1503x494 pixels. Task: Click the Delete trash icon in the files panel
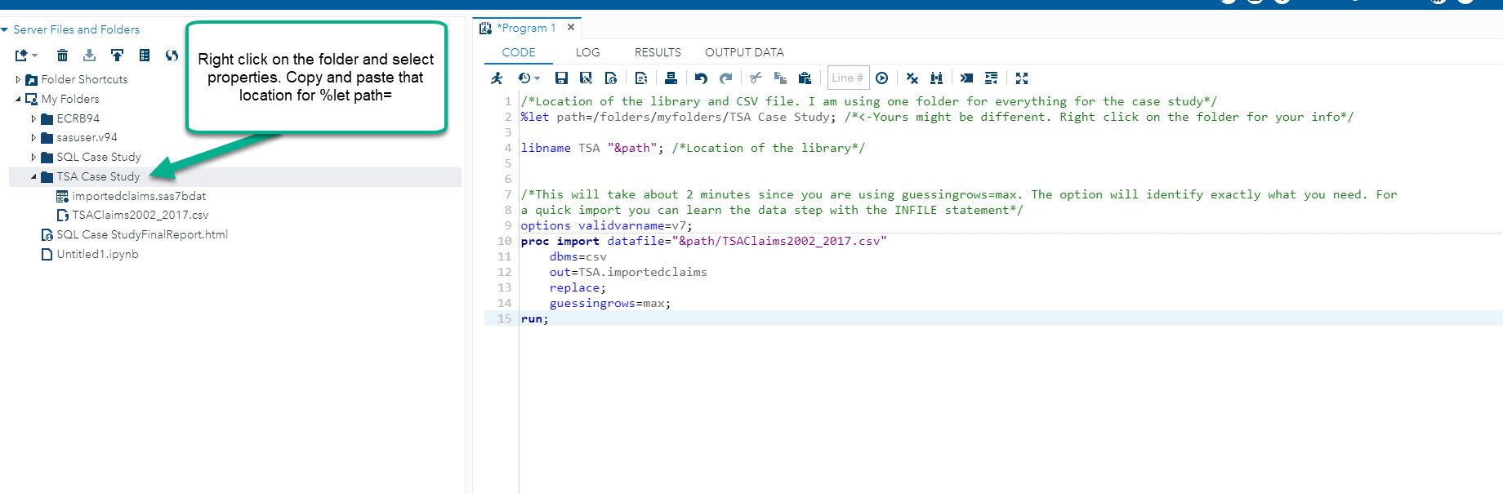tap(62, 56)
